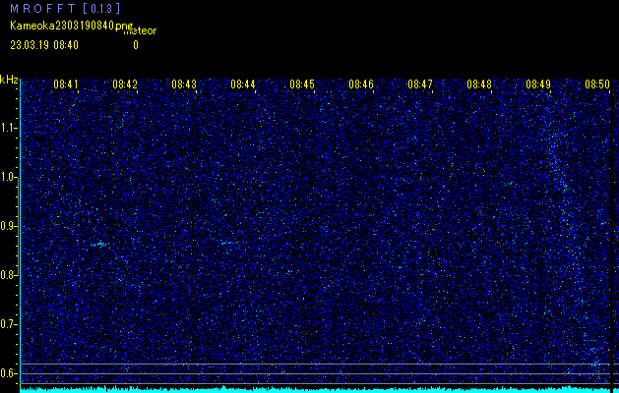Click the 08:43 time marker
Screen dimensions: 619x393
pyautogui.click(x=184, y=84)
